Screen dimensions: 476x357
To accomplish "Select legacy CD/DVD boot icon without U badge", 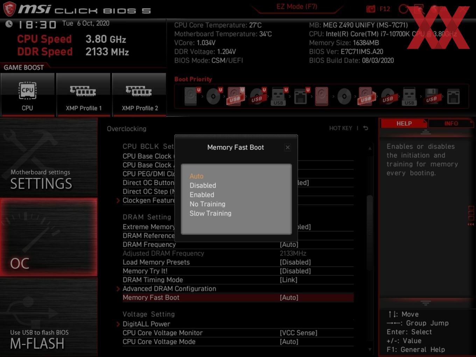I will (x=344, y=96).
